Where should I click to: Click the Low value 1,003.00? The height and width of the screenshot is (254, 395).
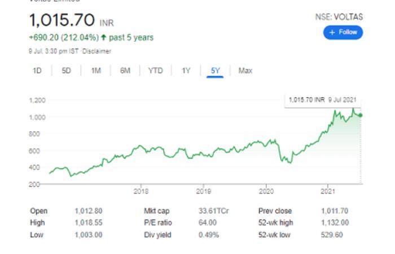click(x=89, y=235)
